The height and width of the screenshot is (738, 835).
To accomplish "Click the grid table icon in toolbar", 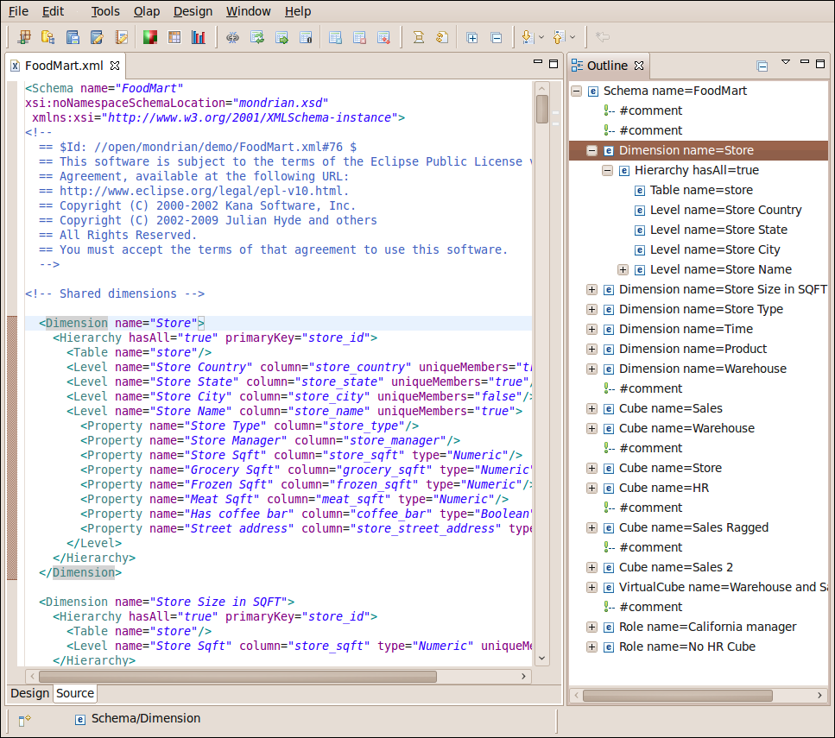I will (x=174, y=37).
